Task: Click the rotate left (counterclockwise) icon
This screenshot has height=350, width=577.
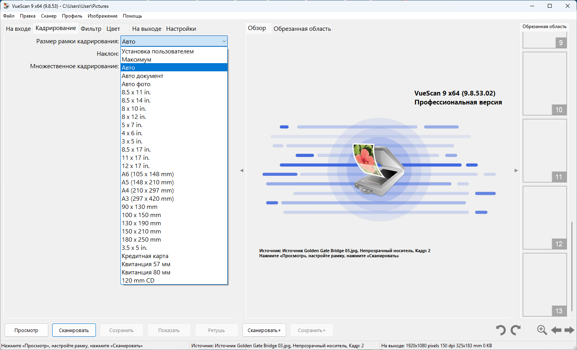Action: click(501, 330)
